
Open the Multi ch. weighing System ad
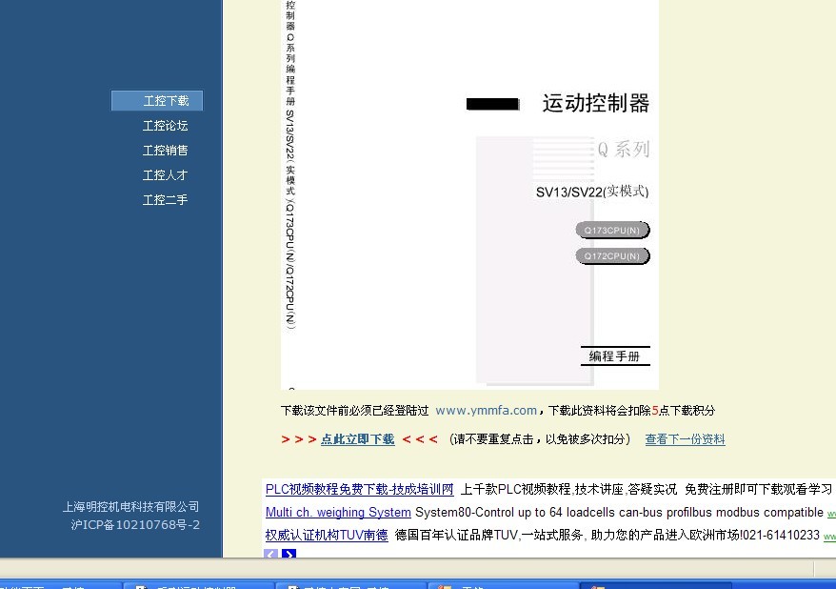tap(338, 513)
